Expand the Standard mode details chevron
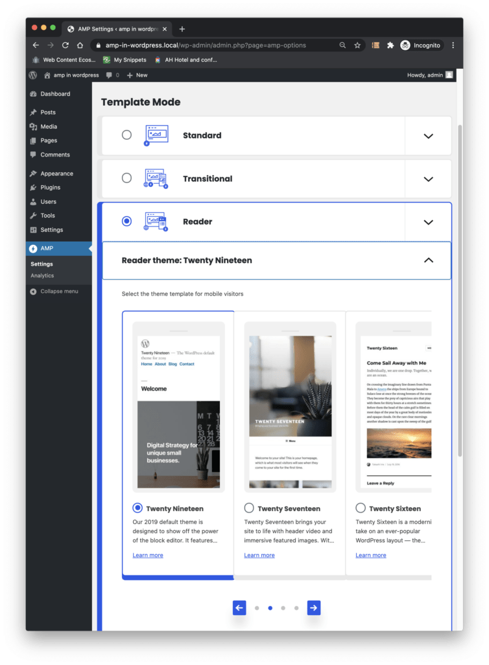Screen dimensions: 489x665 coord(429,136)
